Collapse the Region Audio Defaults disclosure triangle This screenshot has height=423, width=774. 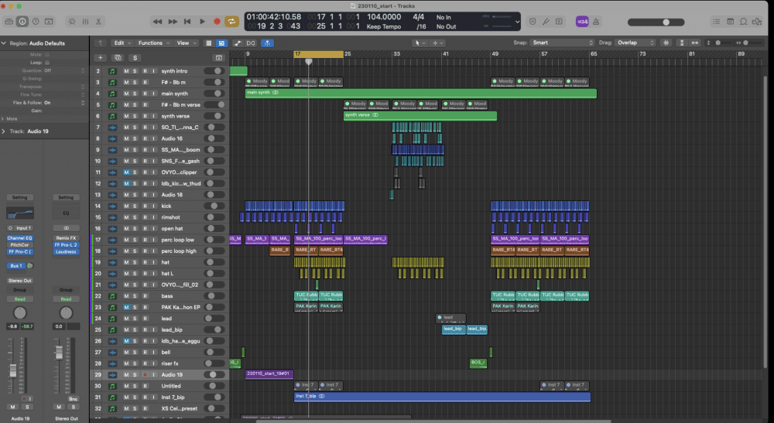click(x=4, y=43)
